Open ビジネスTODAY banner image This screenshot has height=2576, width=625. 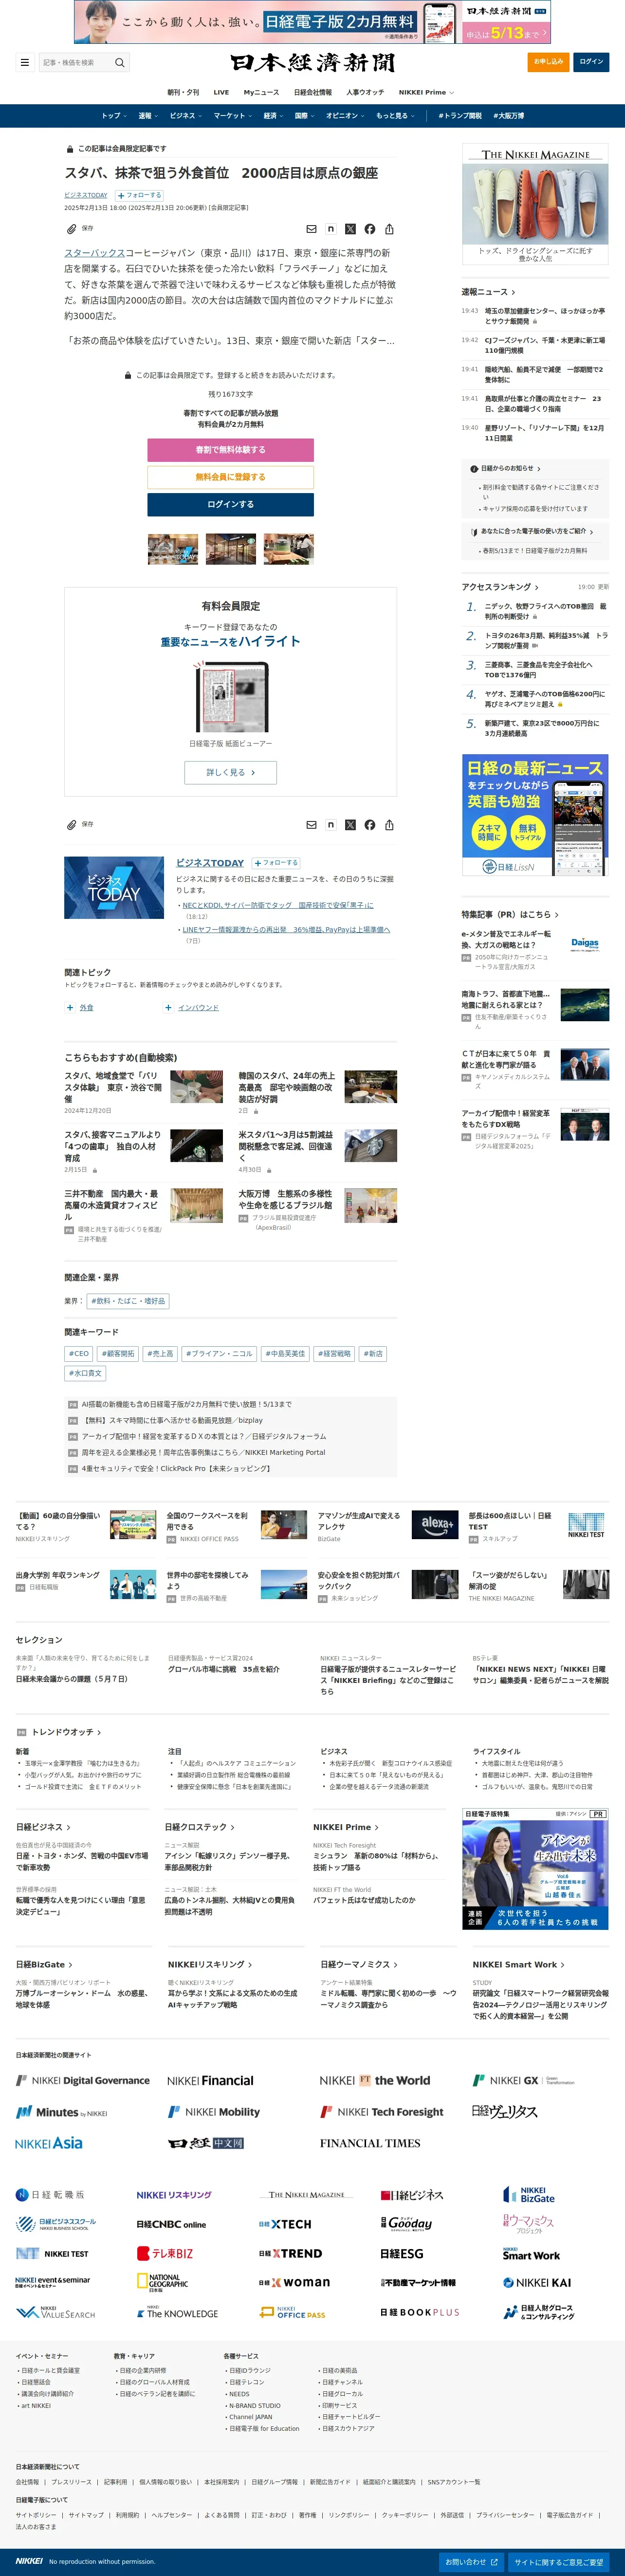(x=114, y=888)
